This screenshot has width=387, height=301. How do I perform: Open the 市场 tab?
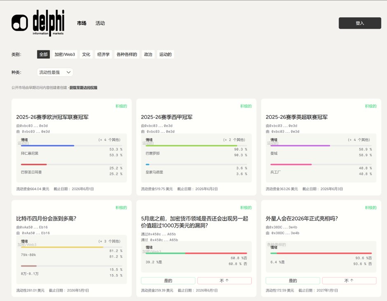tap(82, 23)
